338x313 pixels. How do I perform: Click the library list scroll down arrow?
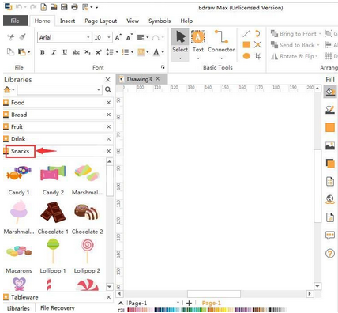110,286
